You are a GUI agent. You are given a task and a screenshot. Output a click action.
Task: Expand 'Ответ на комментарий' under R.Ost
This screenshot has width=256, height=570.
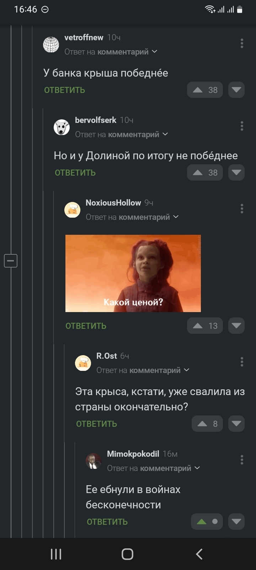[143, 370]
